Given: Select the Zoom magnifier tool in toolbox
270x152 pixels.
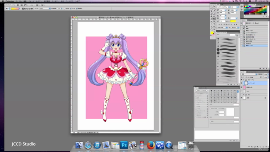Looking at the screenshot, I should click(214, 29).
